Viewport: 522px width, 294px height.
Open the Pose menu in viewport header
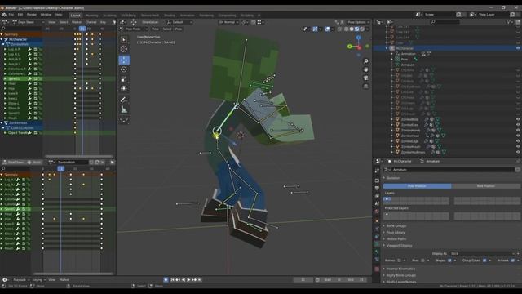[x=179, y=29]
